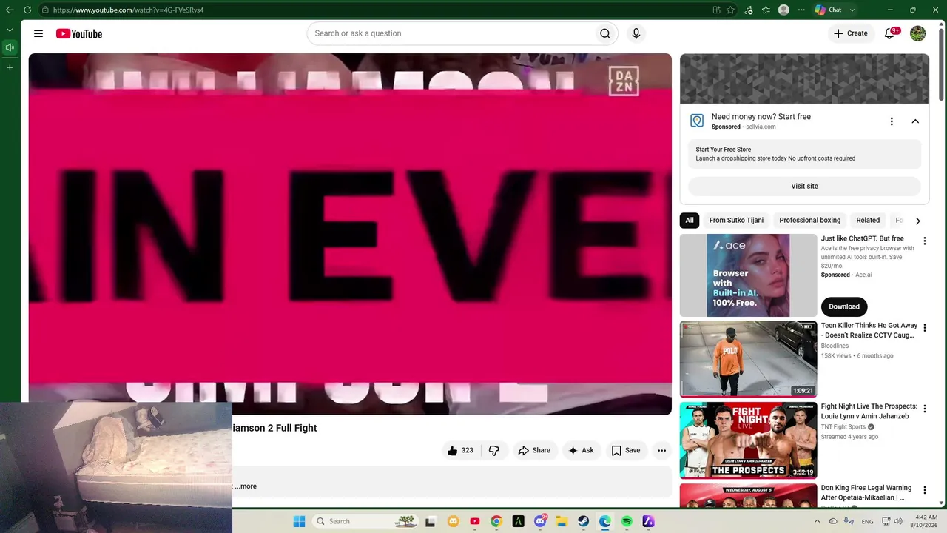Open Fight Night Live options menu
The height and width of the screenshot is (533, 947).
[x=924, y=409]
